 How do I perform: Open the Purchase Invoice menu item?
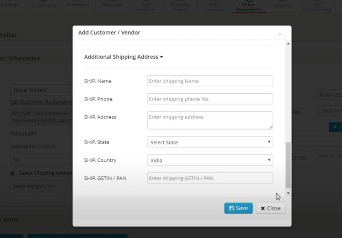(180, 6)
